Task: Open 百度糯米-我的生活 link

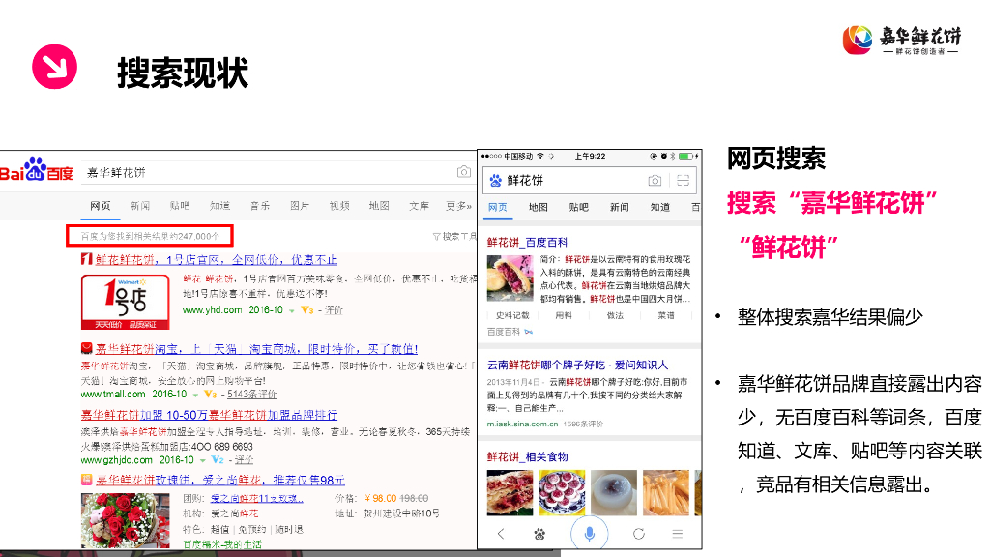Action: coord(221,544)
